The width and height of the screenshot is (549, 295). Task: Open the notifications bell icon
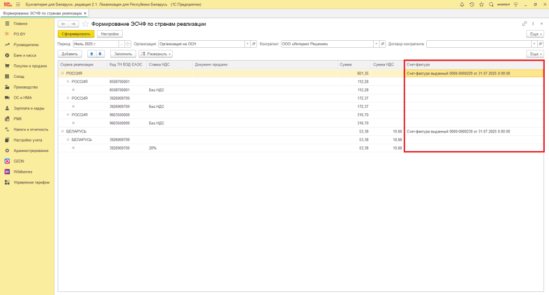pos(463,4)
